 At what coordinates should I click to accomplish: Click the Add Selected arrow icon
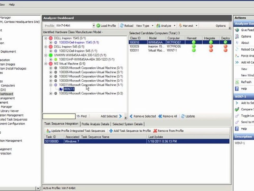pyautogui.click(x=120, y=116)
